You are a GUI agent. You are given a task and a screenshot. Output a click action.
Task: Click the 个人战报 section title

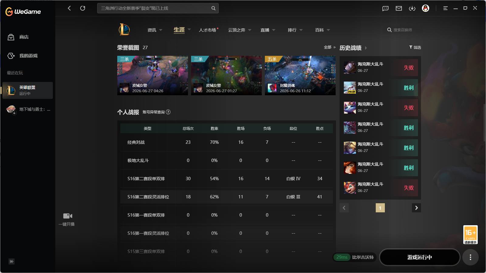(128, 112)
